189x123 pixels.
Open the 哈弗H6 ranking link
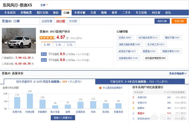(141, 108)
